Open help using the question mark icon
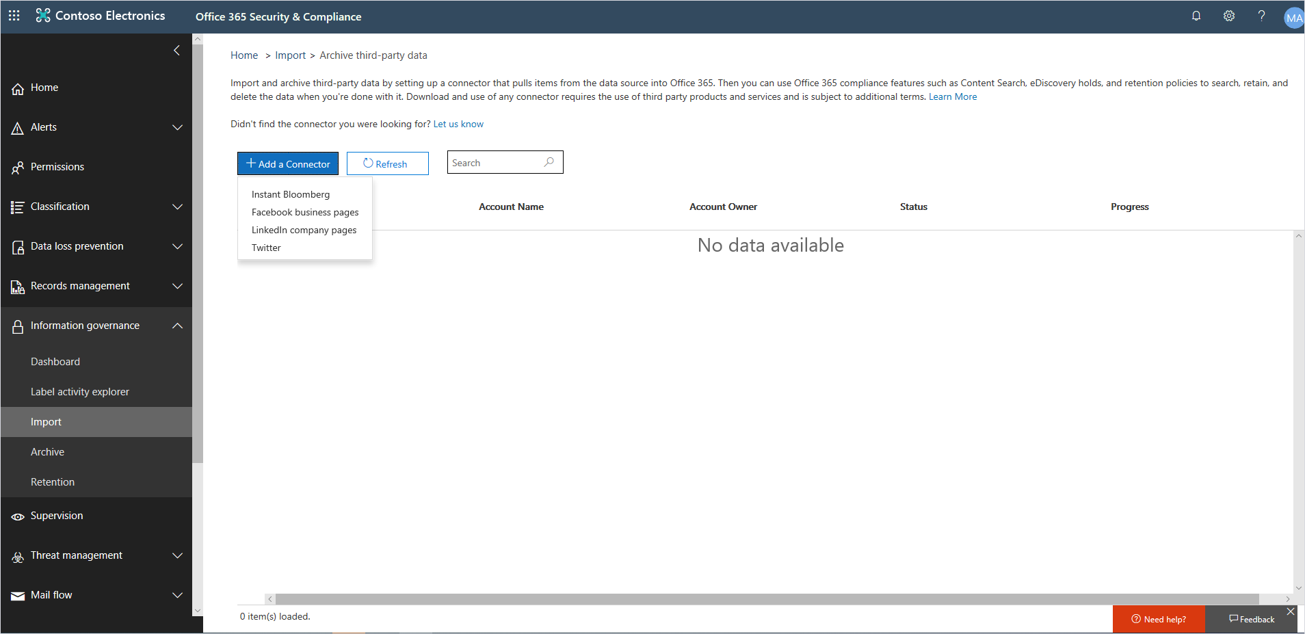1305x634 pixels. (1262, 15)
